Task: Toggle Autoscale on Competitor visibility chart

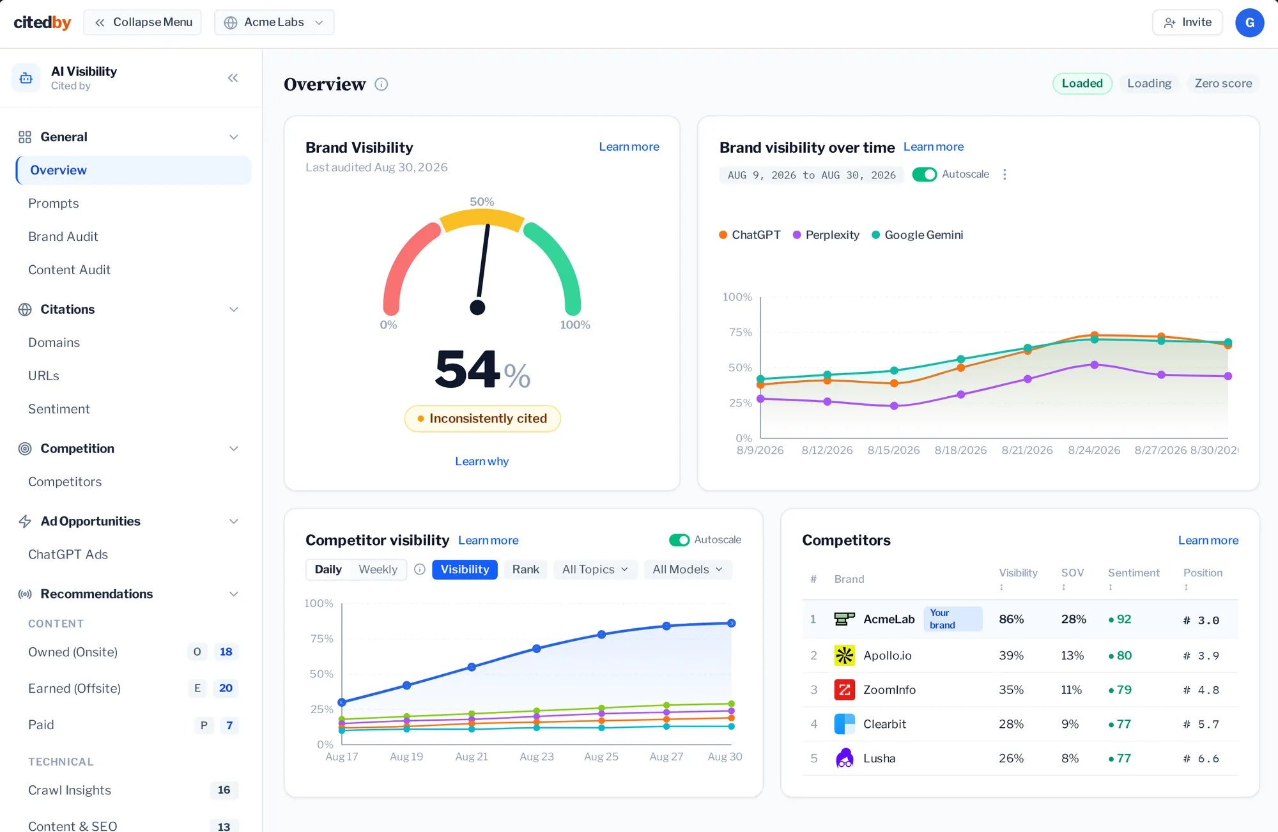Action: pos(679,540)
